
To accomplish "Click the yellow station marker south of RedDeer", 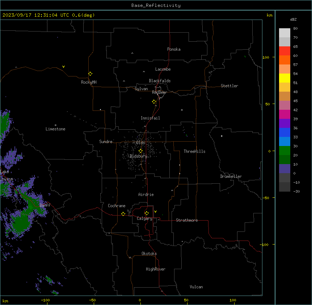I will (x=154, y=102).
